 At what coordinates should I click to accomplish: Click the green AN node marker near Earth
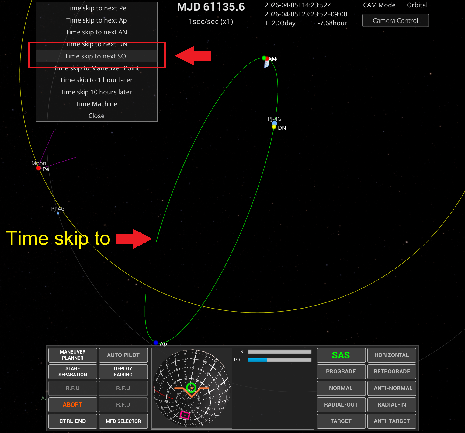click(264, 58)
